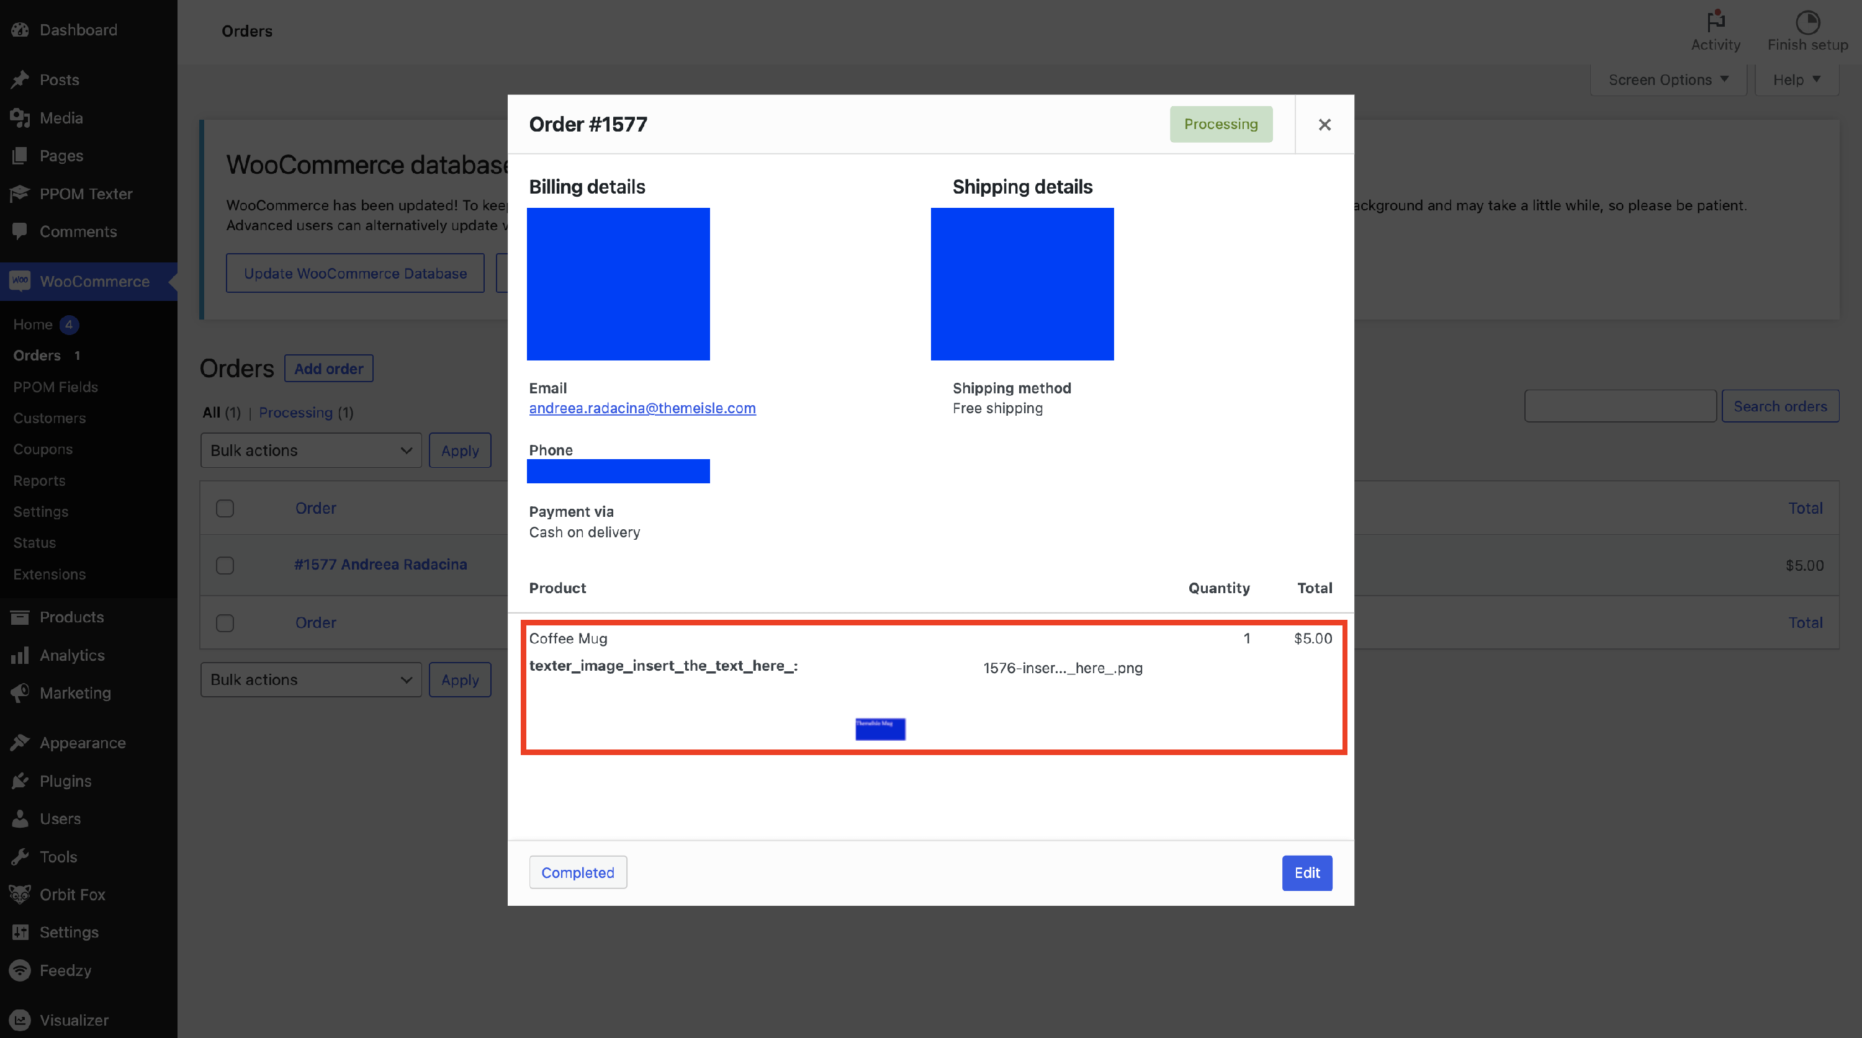Click the Marketing megaphone icon
The height and width of the screenshot is (1038, 1862).
[19, 692]
